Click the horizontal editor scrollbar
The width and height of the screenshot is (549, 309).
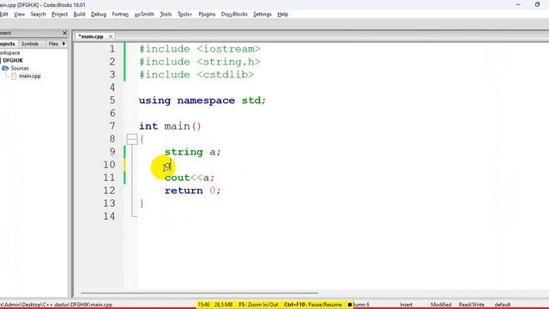click(x=200, y=292)
